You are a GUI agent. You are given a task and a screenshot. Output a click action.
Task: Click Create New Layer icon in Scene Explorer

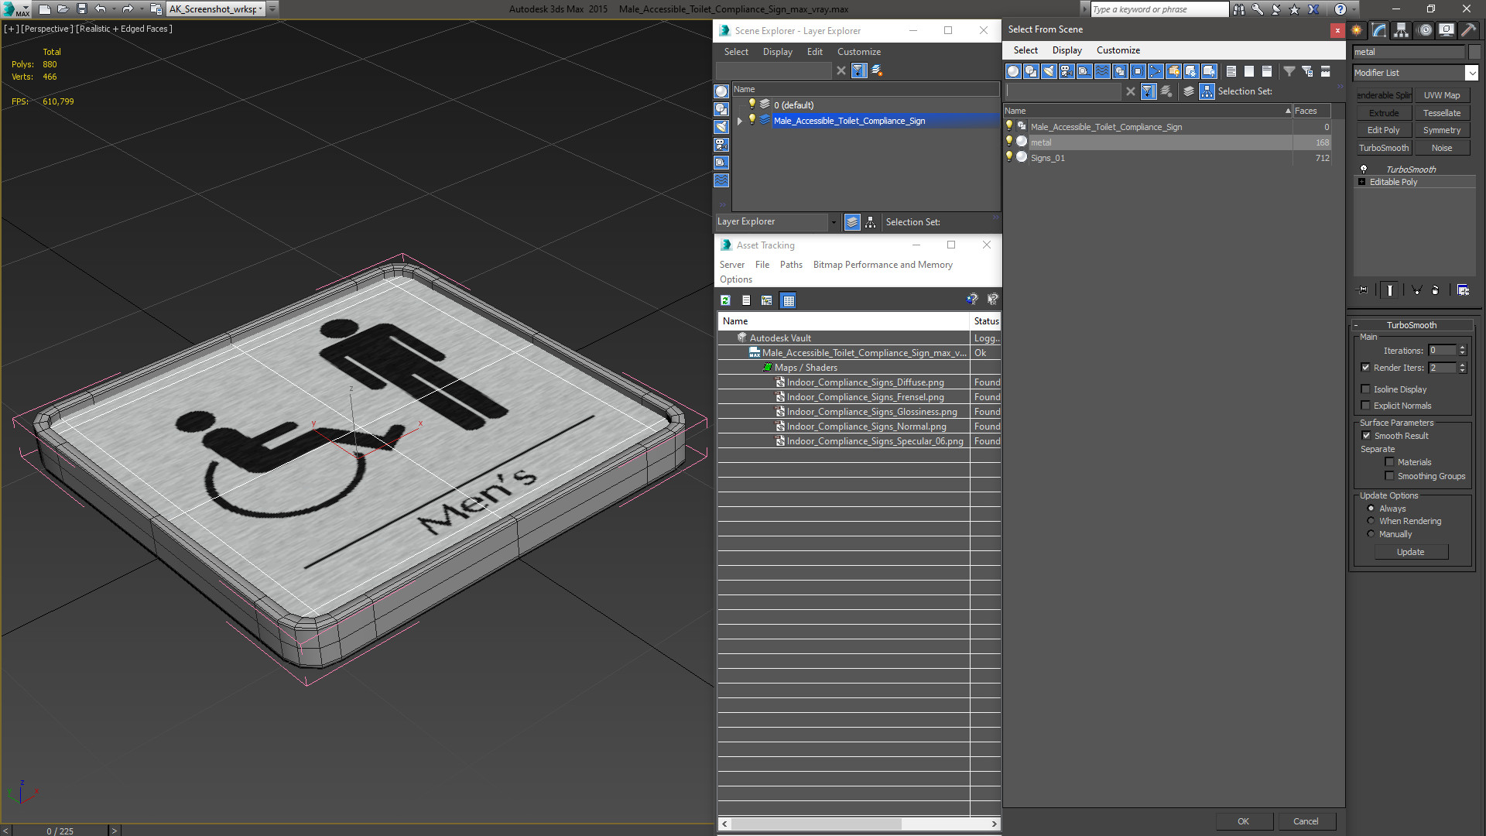click(x=877, y=70)
